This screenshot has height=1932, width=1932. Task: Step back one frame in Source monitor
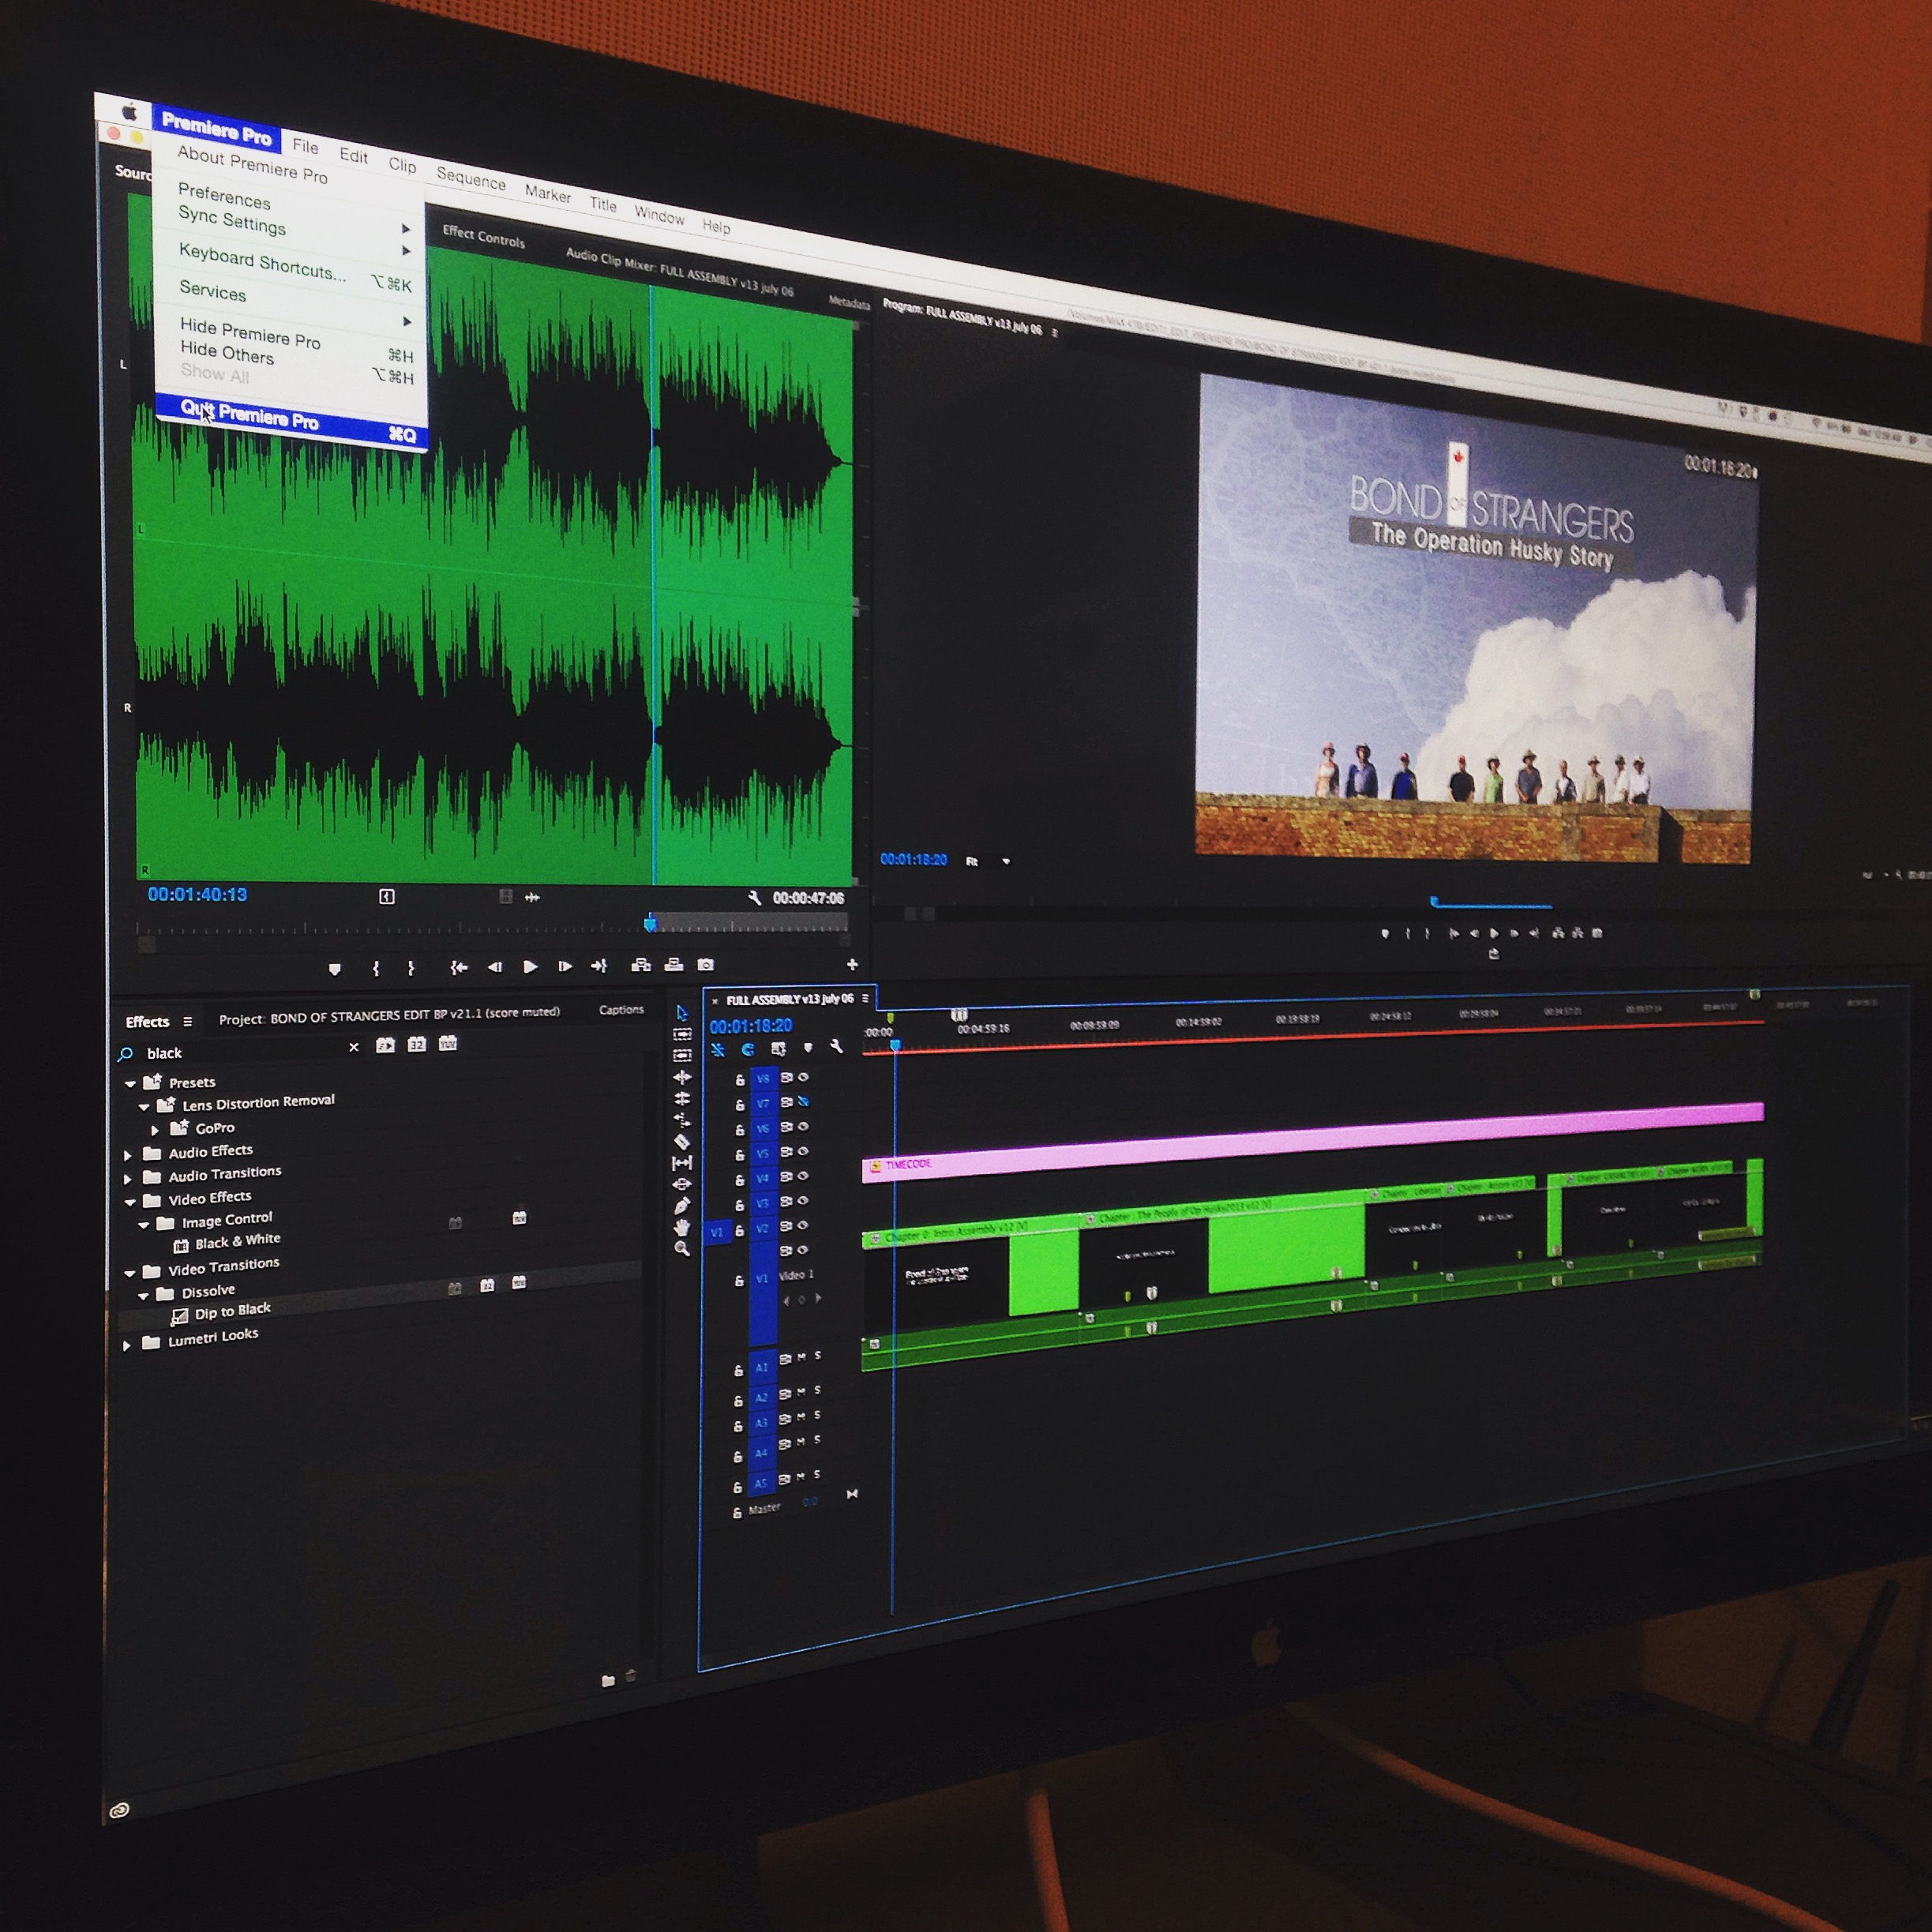point(494,967)
